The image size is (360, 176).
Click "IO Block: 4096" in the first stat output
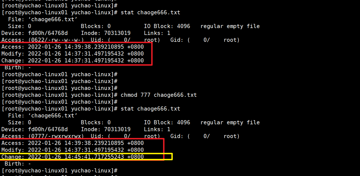pyautogui.click(x=167, y=26)
